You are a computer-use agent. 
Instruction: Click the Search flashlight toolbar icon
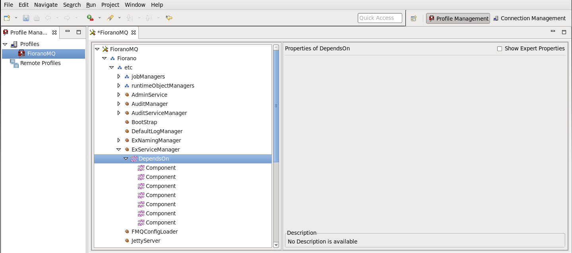(x=110, y=18)
